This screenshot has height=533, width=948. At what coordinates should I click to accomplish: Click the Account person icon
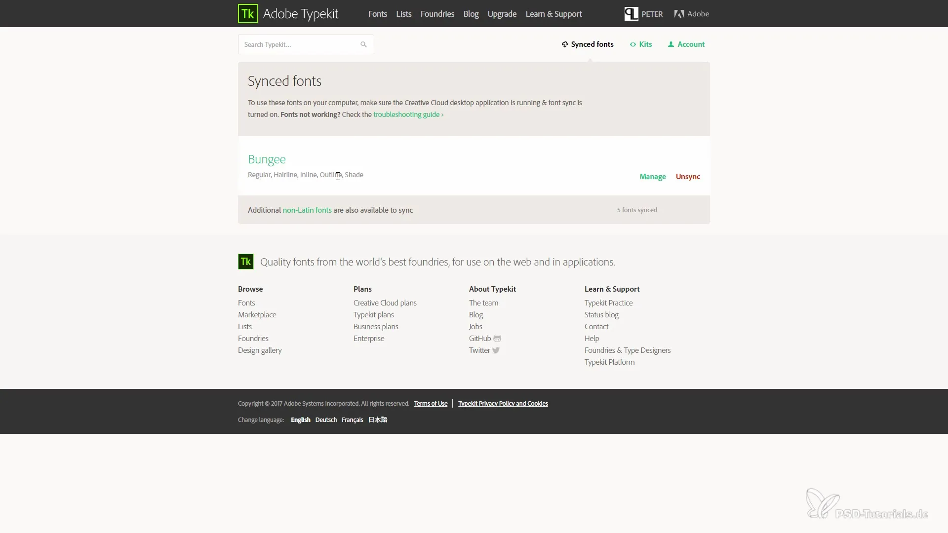pos(671,44)
